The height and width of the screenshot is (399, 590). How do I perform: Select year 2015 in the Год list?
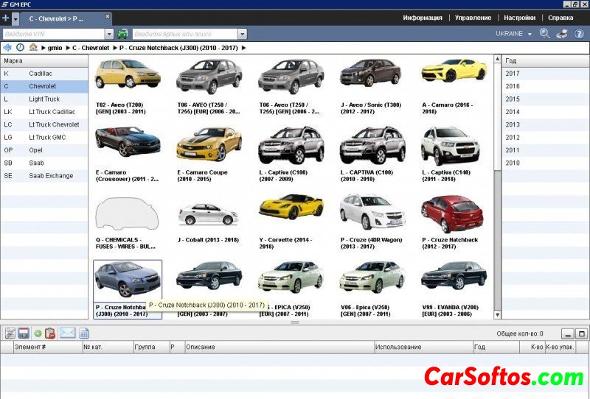point(513,99)
